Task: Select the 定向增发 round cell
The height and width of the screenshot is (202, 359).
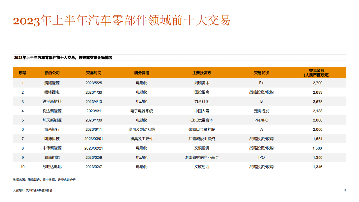Action: (261, 111)
